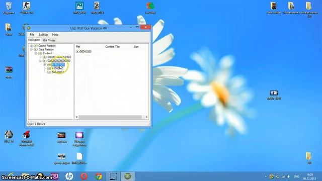Expand the Cache Partition node

click(x=31, y=46)
